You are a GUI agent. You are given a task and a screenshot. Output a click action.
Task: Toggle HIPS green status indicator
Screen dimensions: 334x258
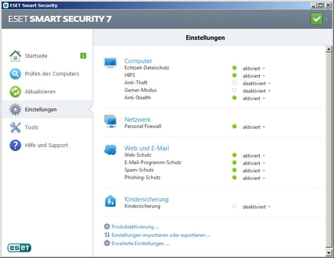click(x=234, y=75)
